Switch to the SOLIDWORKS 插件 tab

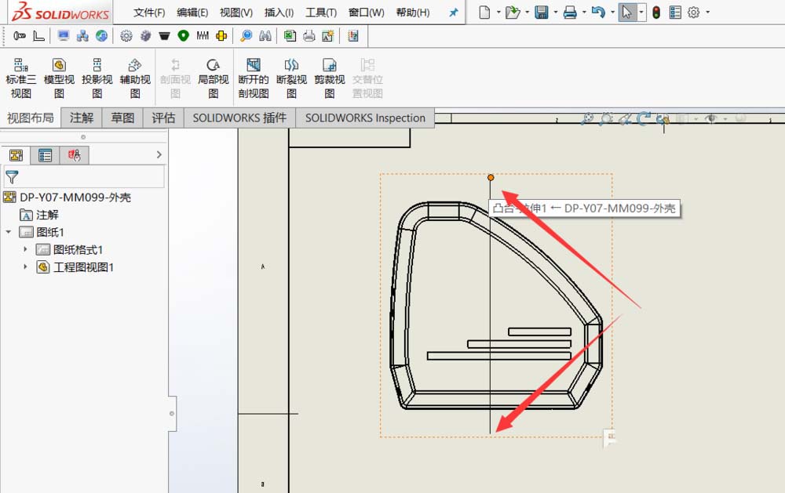click(239, 118)
